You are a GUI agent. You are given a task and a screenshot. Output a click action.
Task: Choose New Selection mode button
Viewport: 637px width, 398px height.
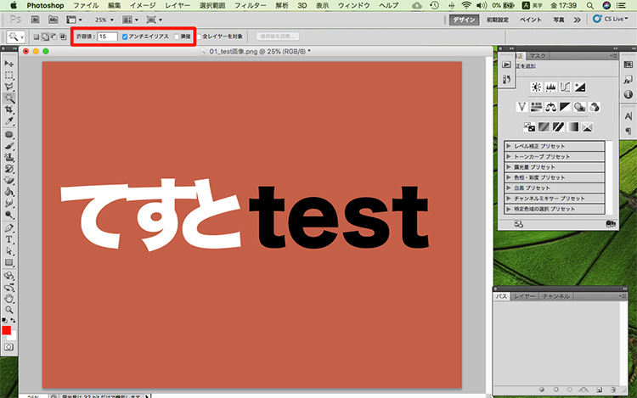37,37
